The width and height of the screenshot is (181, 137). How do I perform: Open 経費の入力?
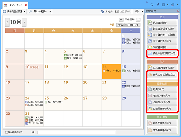(x=162, y=89)
